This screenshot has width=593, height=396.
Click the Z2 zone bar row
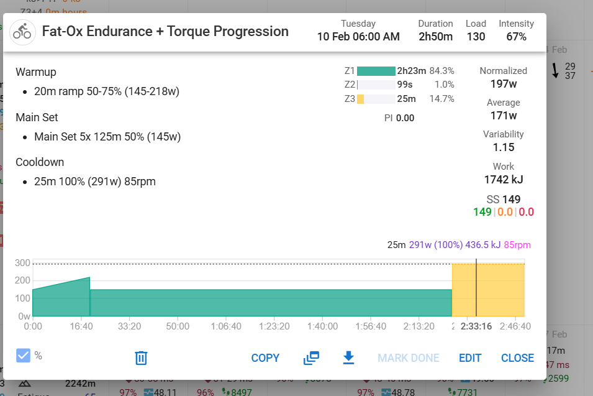[376, 85]
